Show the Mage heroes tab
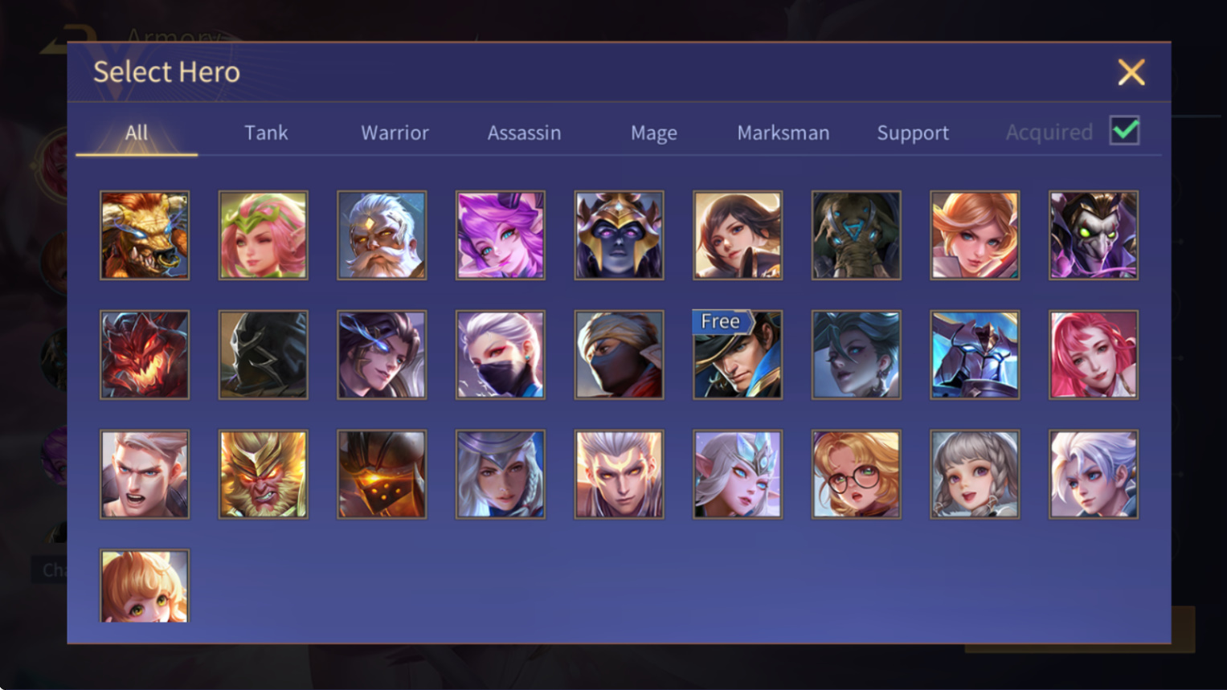 (x=654, y=133)
